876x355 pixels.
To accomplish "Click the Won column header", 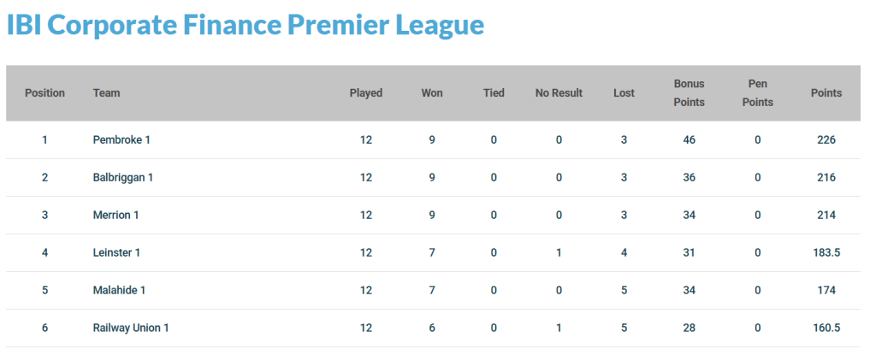I will click(x=432, y=92).
